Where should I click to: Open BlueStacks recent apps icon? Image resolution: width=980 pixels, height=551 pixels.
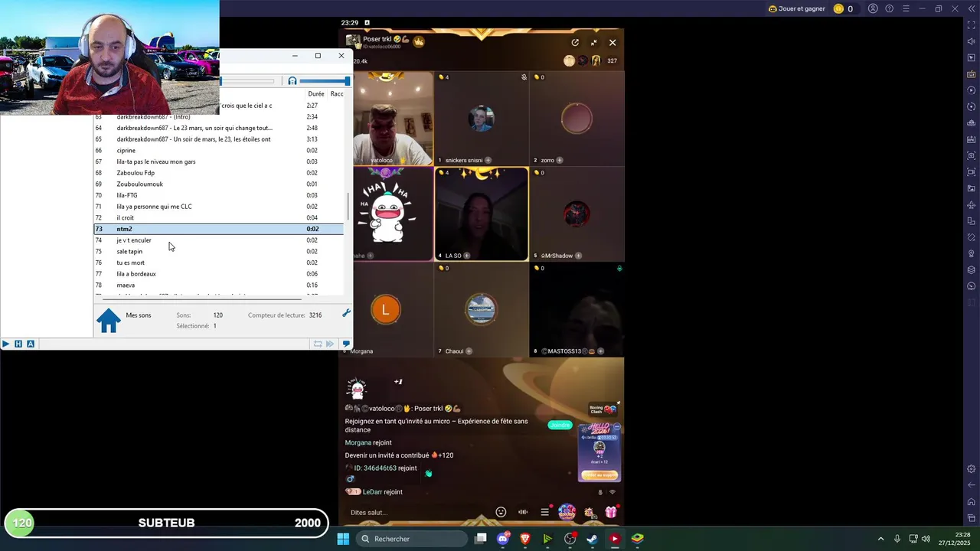[972, 518]
